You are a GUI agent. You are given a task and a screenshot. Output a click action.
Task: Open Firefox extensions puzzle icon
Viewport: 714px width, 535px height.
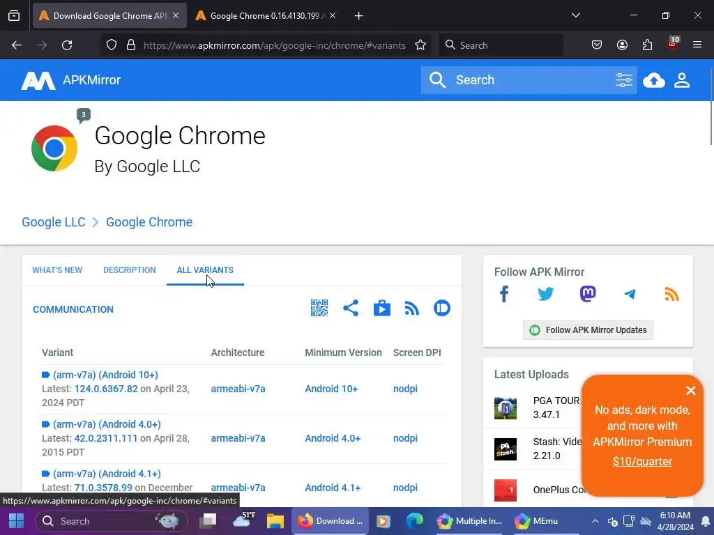pos(647,45)
